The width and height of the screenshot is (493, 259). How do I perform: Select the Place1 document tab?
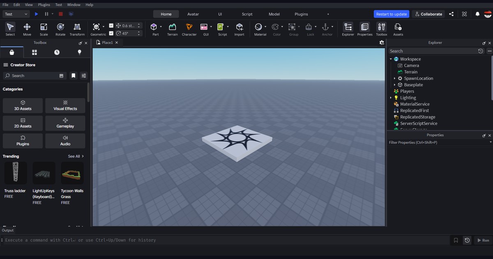coord(107,43)
